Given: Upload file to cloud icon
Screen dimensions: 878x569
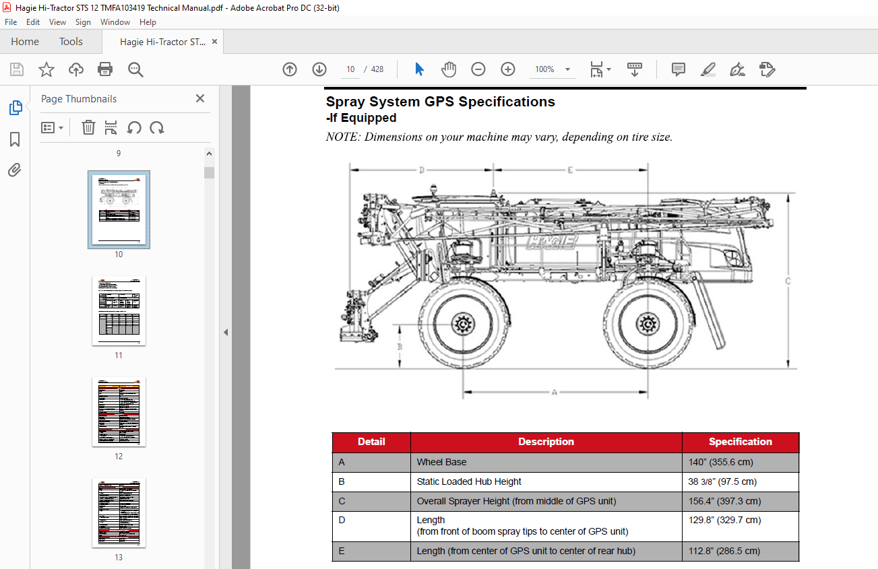Looking at the screenshot, I should tap(76, 69).
